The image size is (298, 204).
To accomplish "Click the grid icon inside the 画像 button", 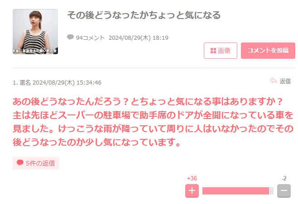I will pyautogui.click(x=213, y=51).
